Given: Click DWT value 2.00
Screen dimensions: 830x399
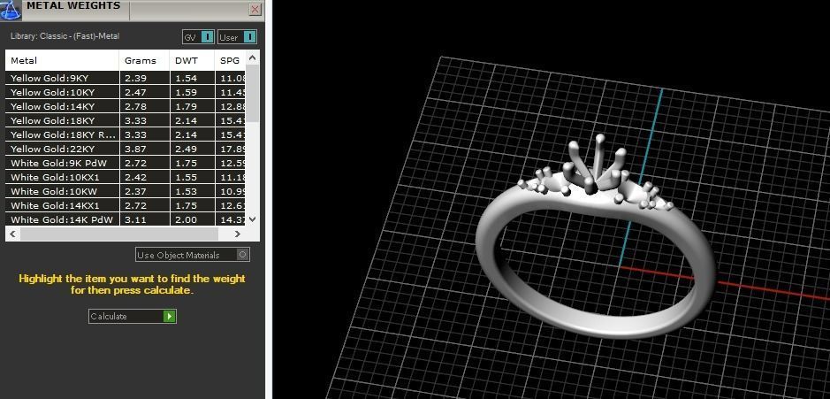Looking at the screenshot, I should 186,219.
